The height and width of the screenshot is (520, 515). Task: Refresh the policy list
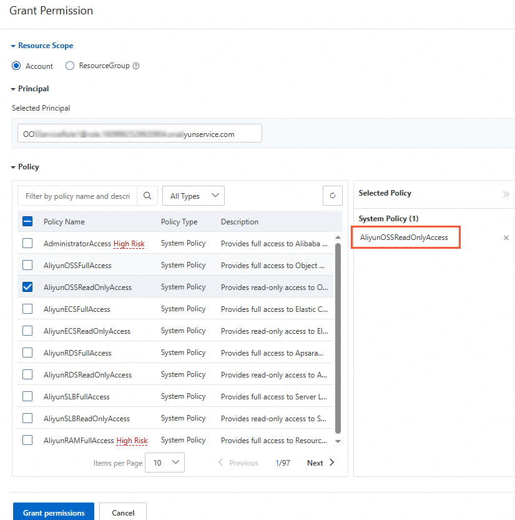coord(333,196)
